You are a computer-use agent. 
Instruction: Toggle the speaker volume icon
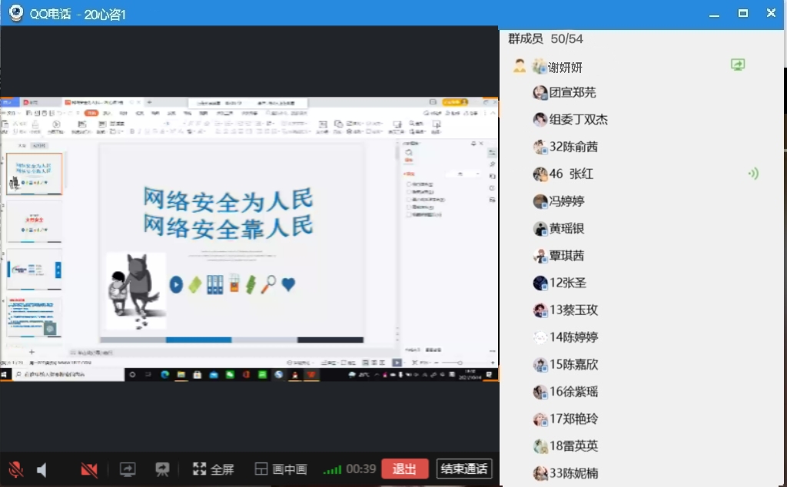point(42,469)
